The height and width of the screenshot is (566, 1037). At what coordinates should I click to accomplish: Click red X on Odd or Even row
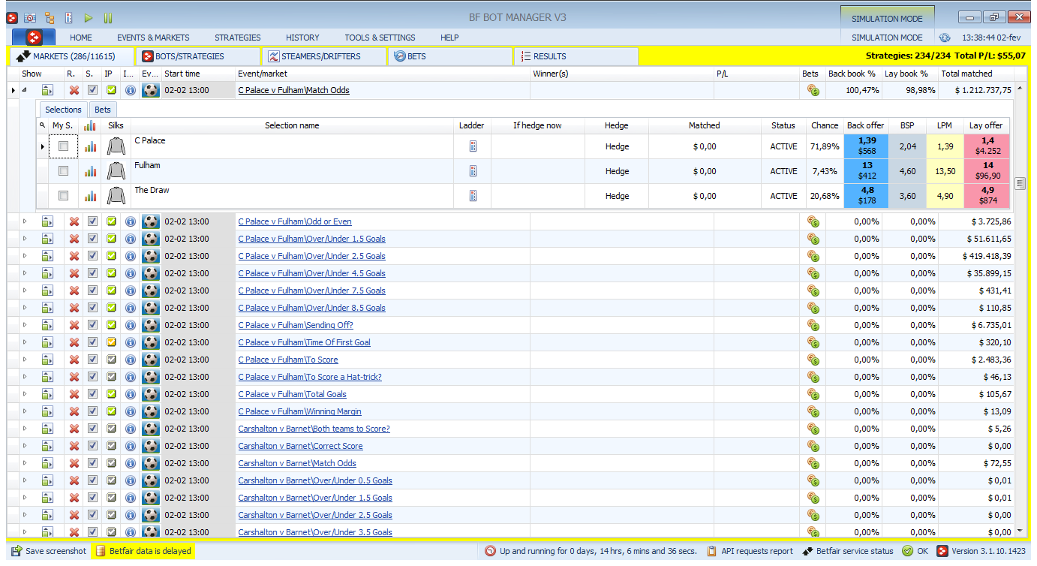pos(74,221)
